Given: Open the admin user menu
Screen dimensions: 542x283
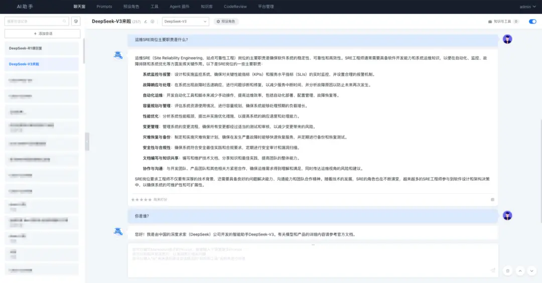Looking at the screenshot, I should click(x=527, y=7).
